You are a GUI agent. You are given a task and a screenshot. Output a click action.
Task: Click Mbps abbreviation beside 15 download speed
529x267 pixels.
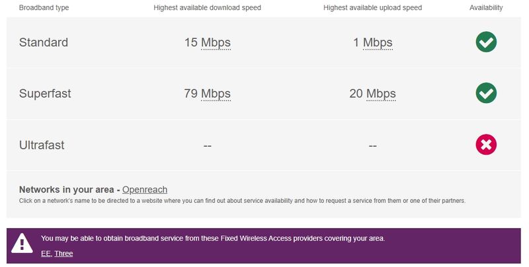[x=216, y=42]
